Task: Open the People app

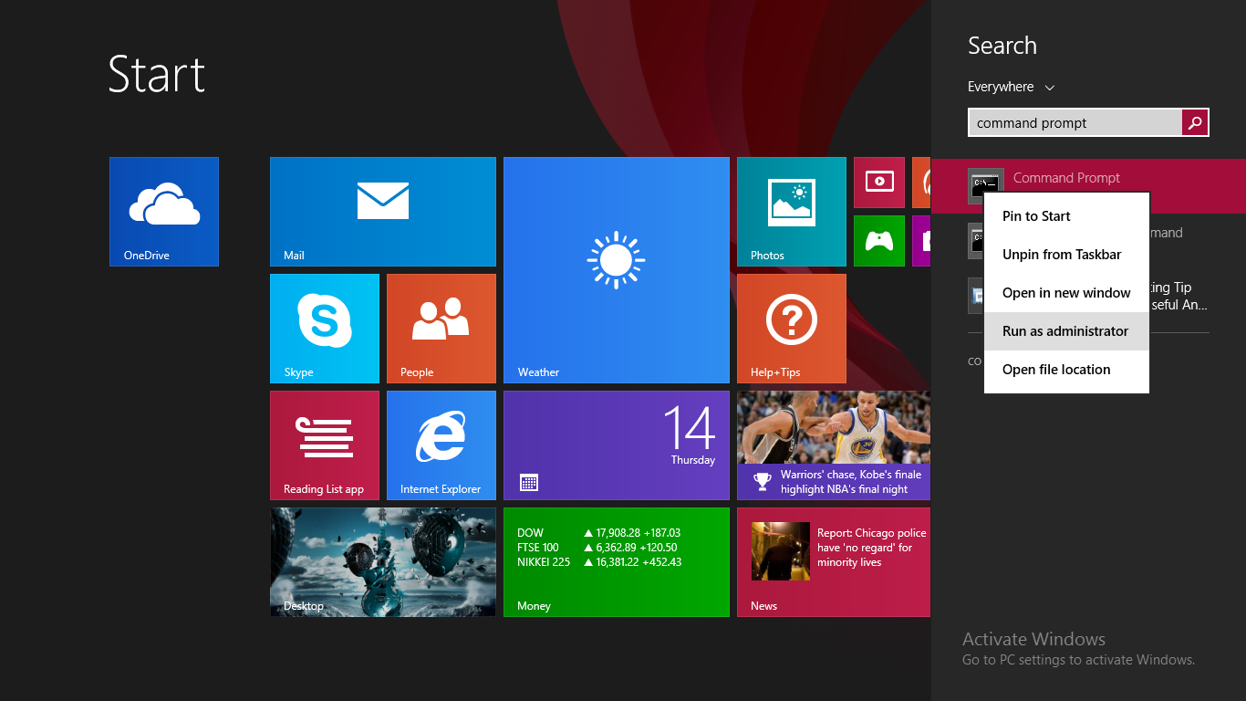Action: (441, 328)
